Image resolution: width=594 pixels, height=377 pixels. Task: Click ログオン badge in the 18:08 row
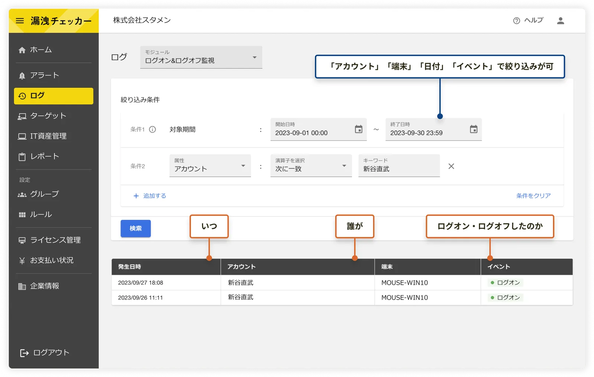pos(505,283)
